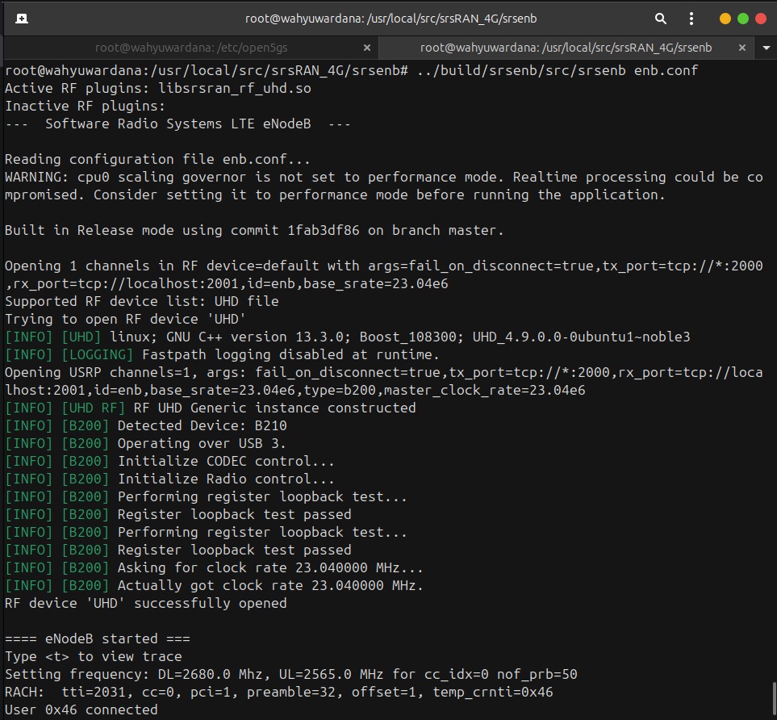
Task: Click the srsenb enb.conf command prompt line
Action: click(x=351, y=70)
